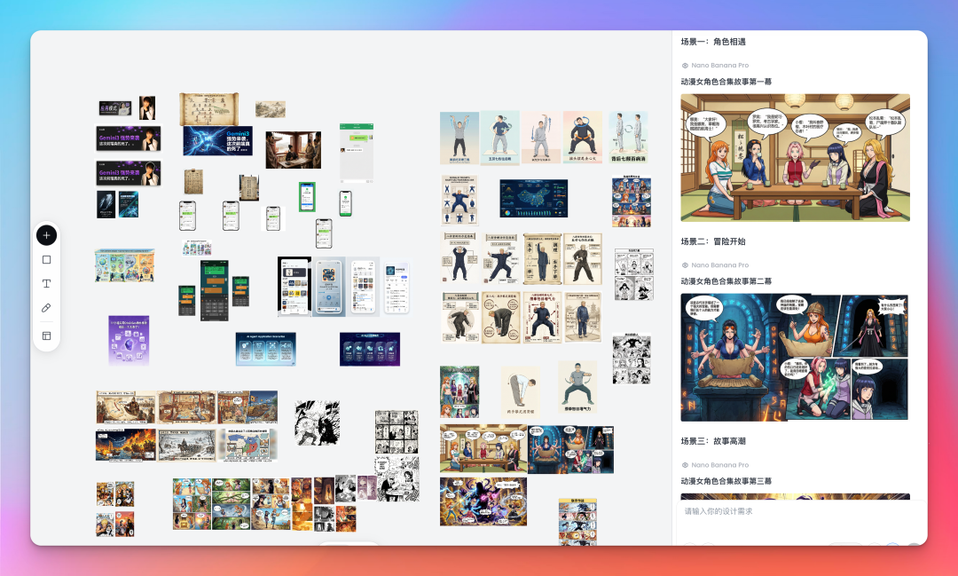Click the icon beside Nano Banana Pro under 场景三
The width and height of the screenshot is (958, 576).
tap(685, 465)
